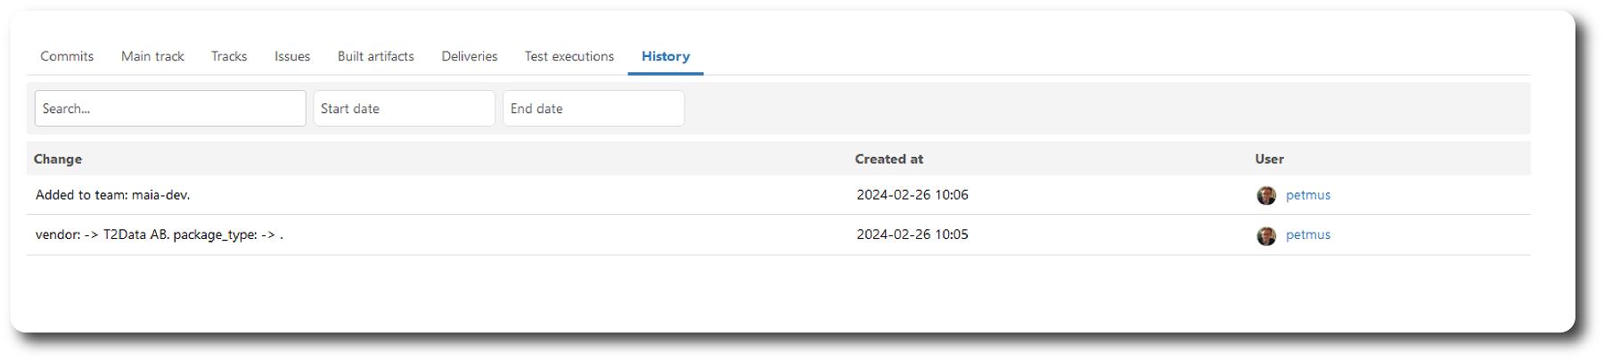Viewport: 1604px width, 361px height.
Task: Click petmus avatar in the 10:05 row
Action: tap(1266, 235)
